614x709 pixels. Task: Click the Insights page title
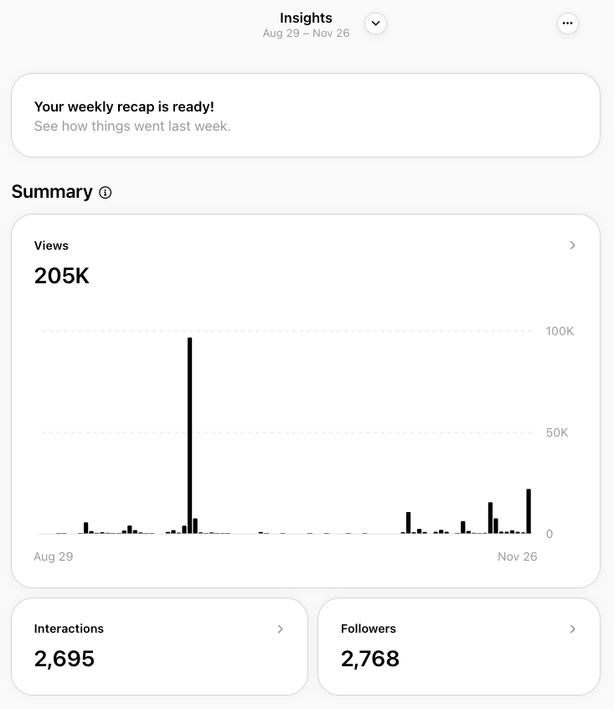(306, 18)
